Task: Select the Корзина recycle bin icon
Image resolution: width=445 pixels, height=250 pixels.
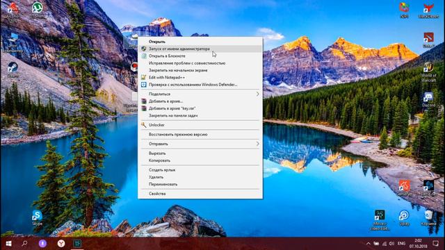Action: pos(428,217)
